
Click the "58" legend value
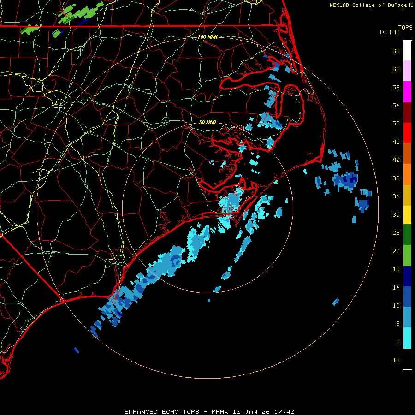396,87
